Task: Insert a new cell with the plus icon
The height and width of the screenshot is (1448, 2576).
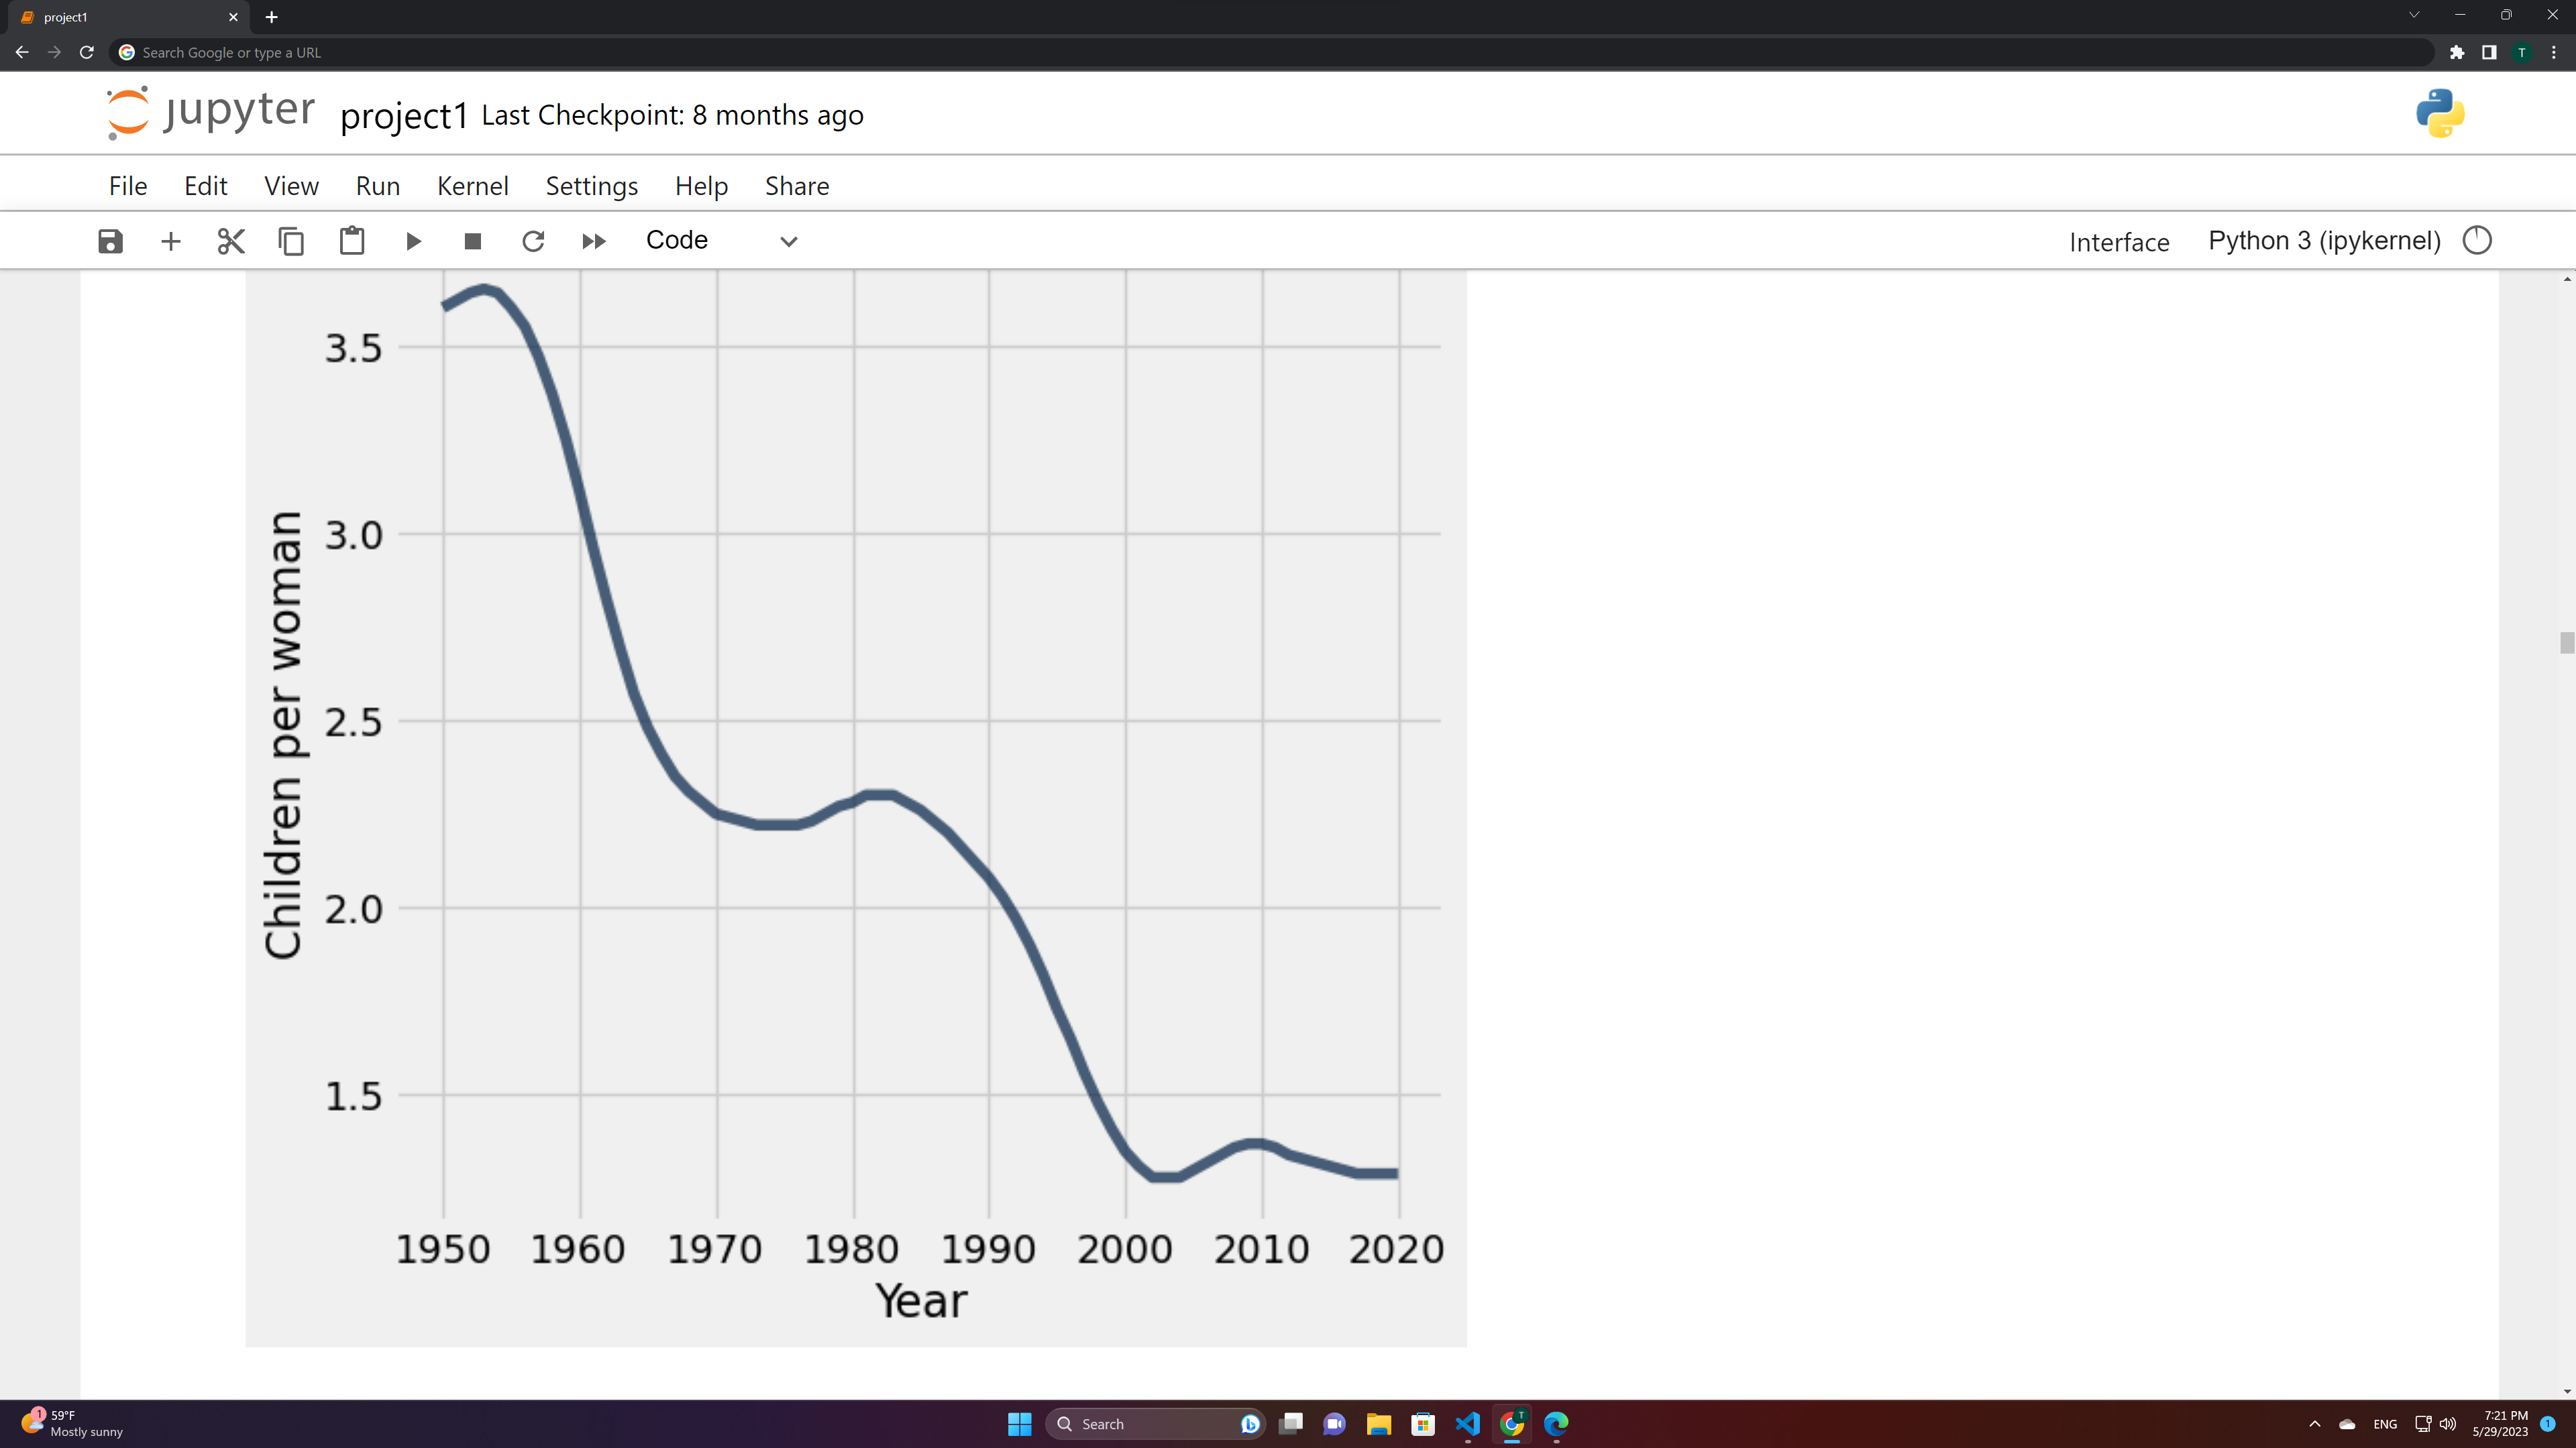Action: coord(171,241)
